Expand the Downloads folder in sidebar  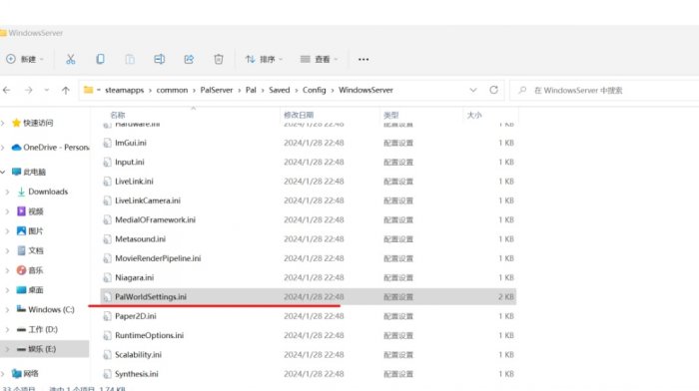[7, 192]
